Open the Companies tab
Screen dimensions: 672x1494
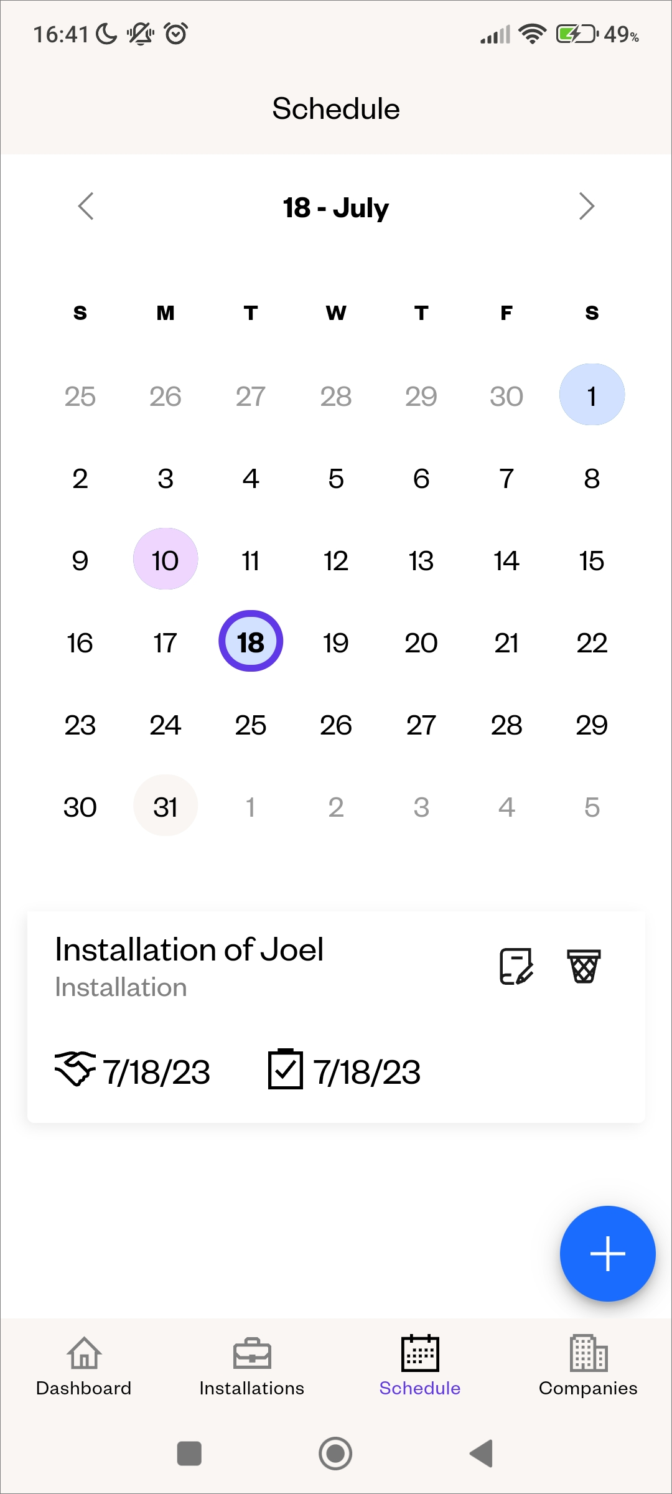tap(588, 1366)
